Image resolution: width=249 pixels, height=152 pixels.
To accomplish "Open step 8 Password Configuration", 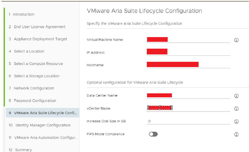I will coord(32,101).
